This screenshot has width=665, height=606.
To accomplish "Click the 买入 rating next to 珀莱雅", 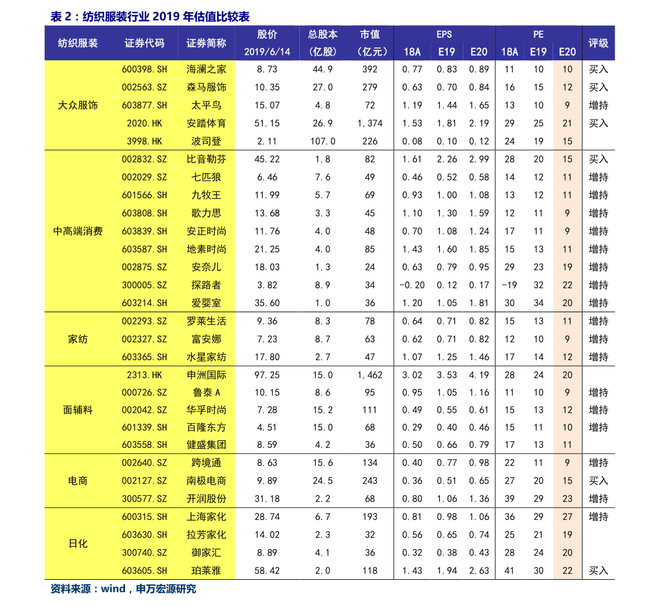I will 598,571.
